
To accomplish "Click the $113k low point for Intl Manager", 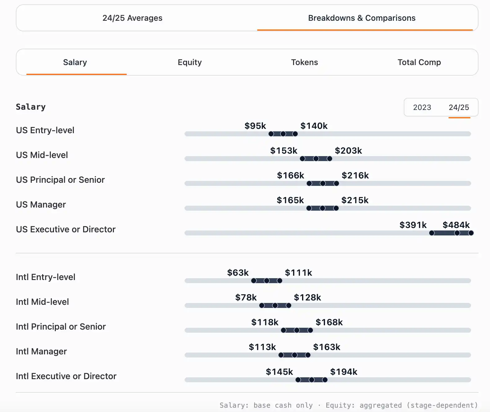I will click(x=281, y=355).
